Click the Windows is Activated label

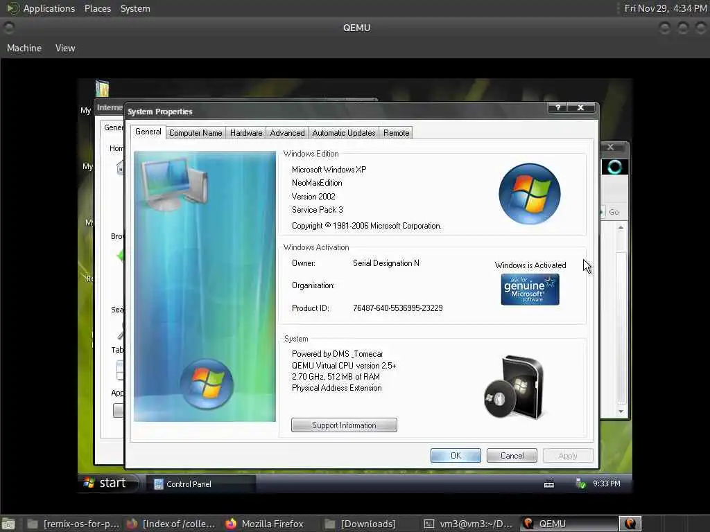[x=530, y=265]
